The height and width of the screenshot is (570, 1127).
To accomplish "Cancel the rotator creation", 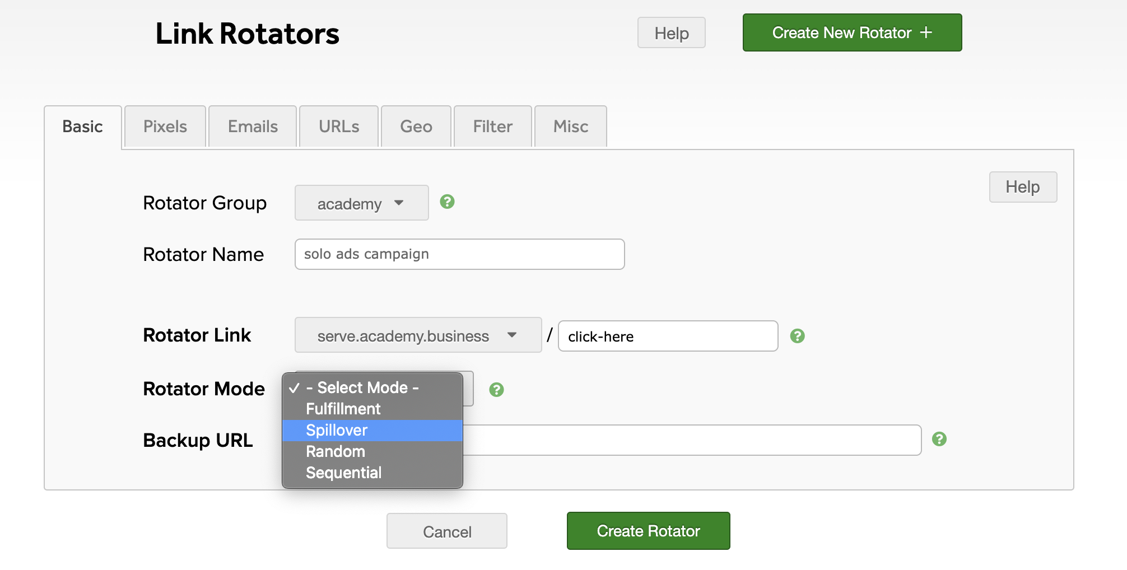I will tap(446, 531).
